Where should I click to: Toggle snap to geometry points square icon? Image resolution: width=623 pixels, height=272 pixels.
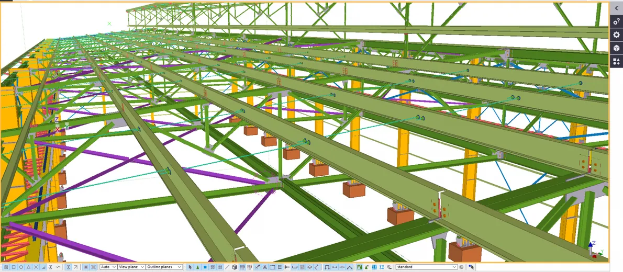tap(14, 267)
